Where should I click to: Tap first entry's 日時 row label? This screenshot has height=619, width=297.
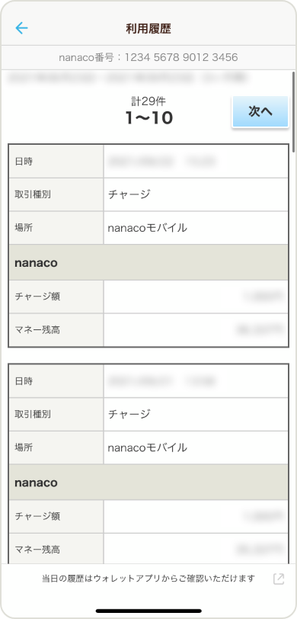(x=24, y=162)
